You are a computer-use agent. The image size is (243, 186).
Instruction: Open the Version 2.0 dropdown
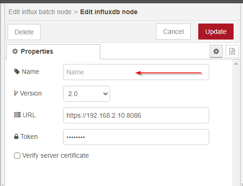(87, 94)
